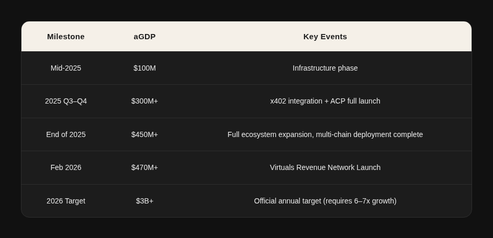Click the Virtuals Revenue Network Launch text
493x238 pixels.
click(325, 167)
